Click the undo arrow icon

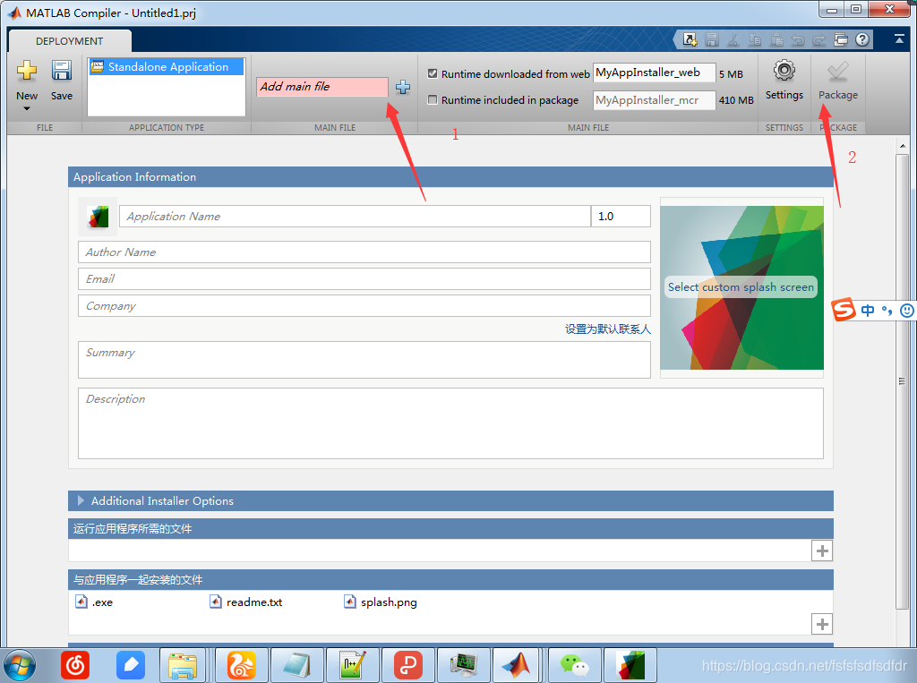798,39
